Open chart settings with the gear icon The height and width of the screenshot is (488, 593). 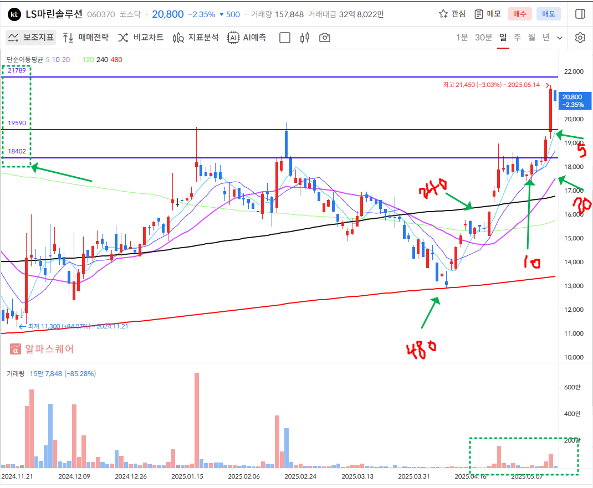580,38
